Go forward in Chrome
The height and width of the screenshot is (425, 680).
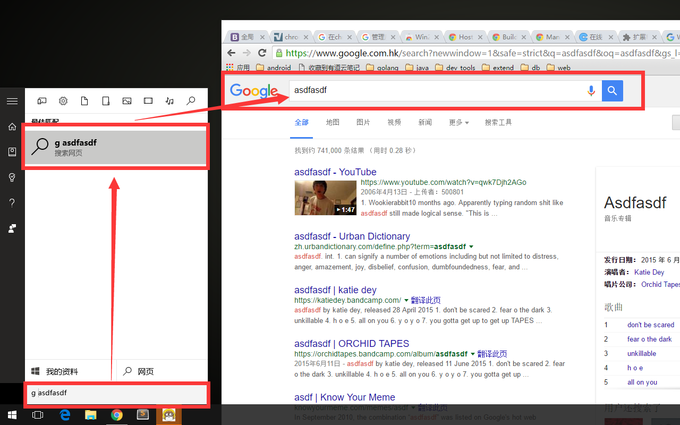(x=246, y=53)
